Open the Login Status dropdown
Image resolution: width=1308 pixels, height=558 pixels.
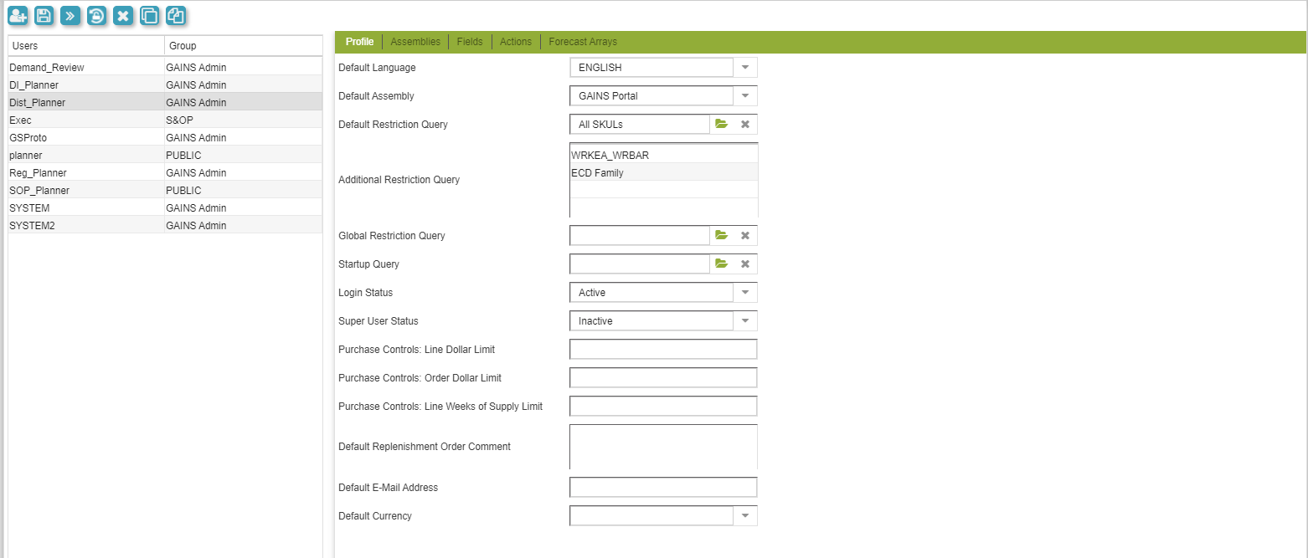[x=744, y=293]
